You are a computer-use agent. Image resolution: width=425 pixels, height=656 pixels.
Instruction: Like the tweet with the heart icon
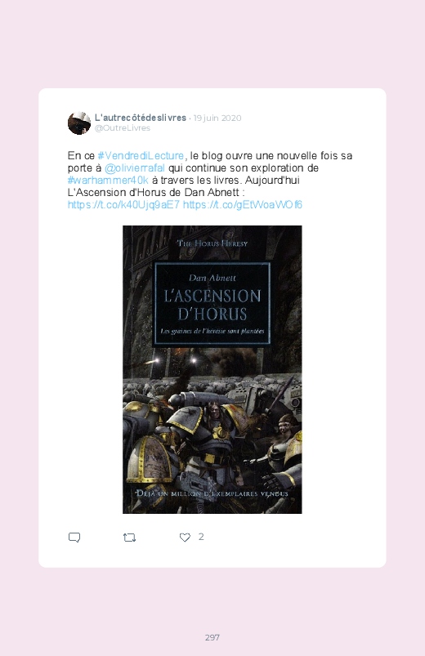pyautogui.click(x=185, y=538)
